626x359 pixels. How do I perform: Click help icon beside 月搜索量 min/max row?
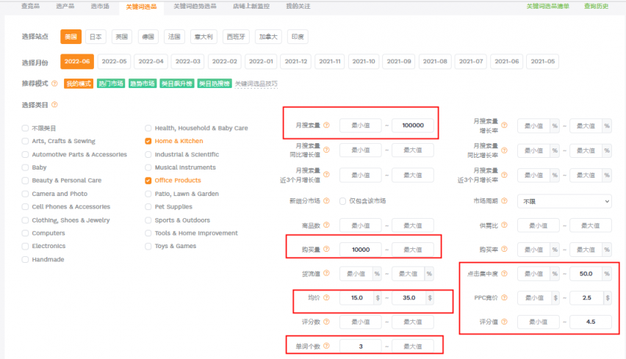[x=326, y=125]
